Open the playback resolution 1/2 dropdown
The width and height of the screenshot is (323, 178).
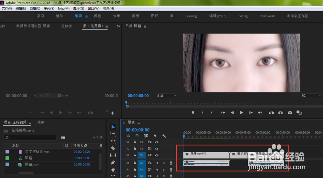point(311,96)
